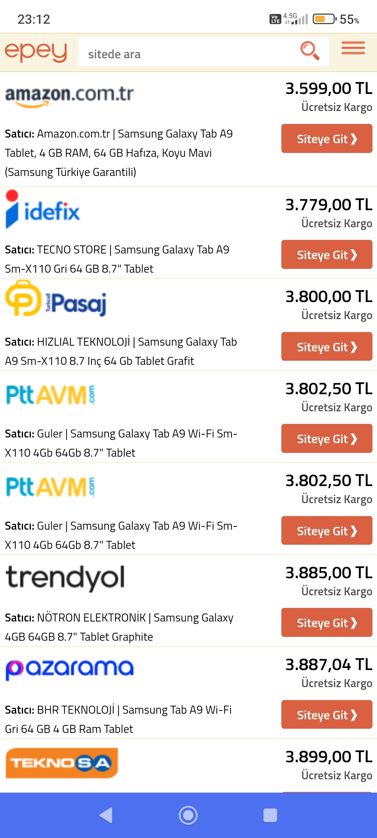Go to site for Amazon 3.599,00 TL offer
The height and width of the screenshot is (838, 377).
tap(327, 139)
